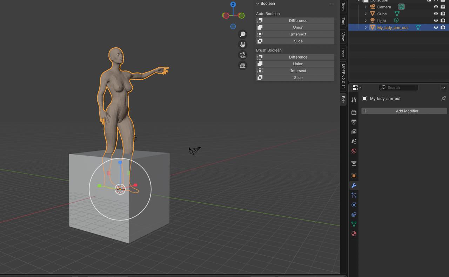Open the properties editor type dropdown
This screenshot has height=277, width=449.
(x=357, y=88)
